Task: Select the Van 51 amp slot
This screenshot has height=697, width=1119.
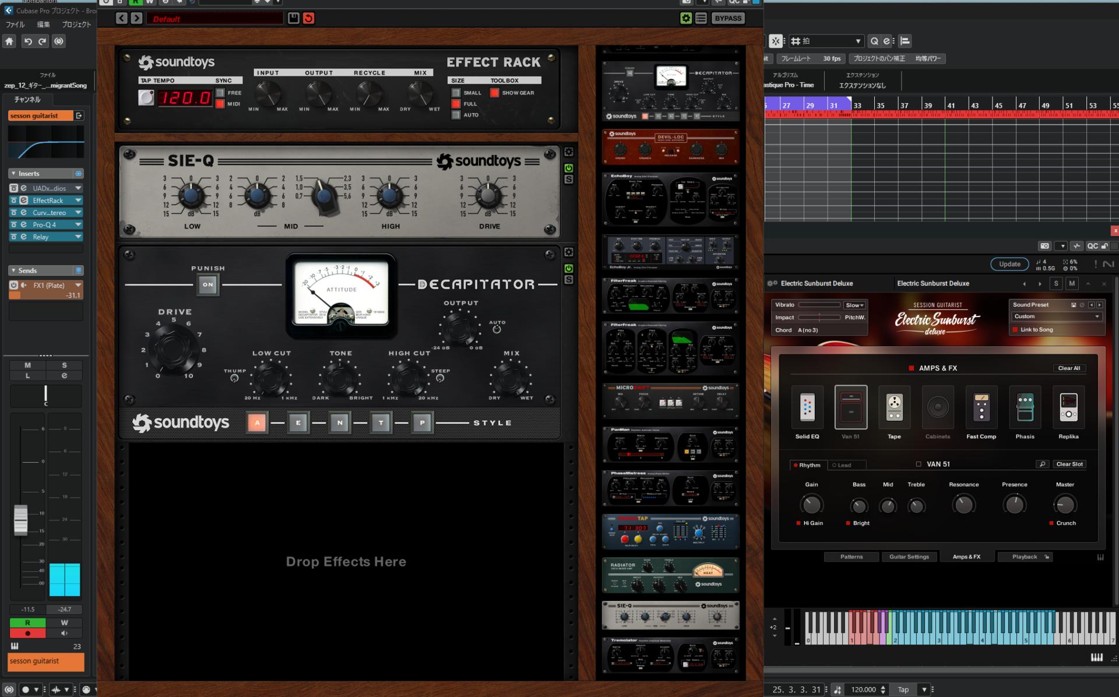Action: click(850, 407)
